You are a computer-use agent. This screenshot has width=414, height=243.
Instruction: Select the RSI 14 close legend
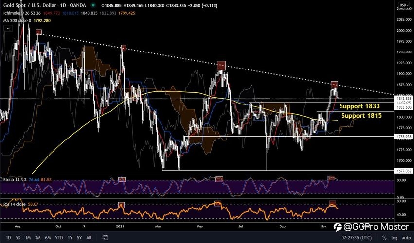pyautogui.click(x=15, y=204)
